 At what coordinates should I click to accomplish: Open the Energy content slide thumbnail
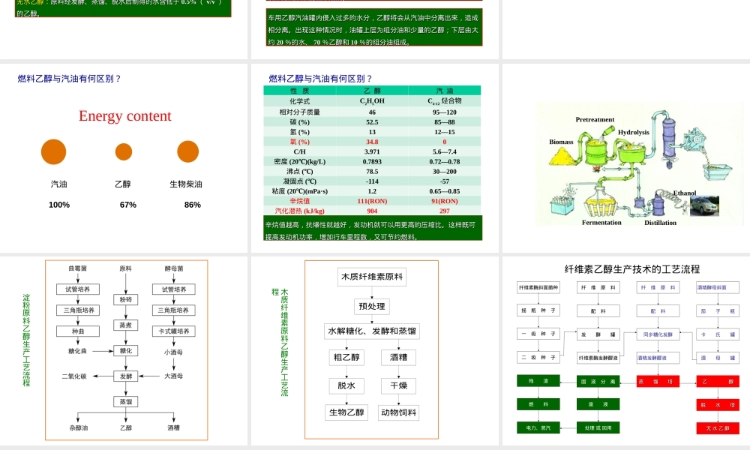(124, 157)
